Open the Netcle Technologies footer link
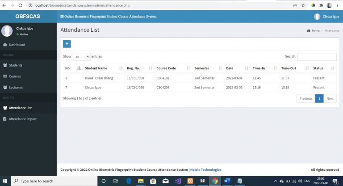The image size is (343, 186). tap(205, 169)
